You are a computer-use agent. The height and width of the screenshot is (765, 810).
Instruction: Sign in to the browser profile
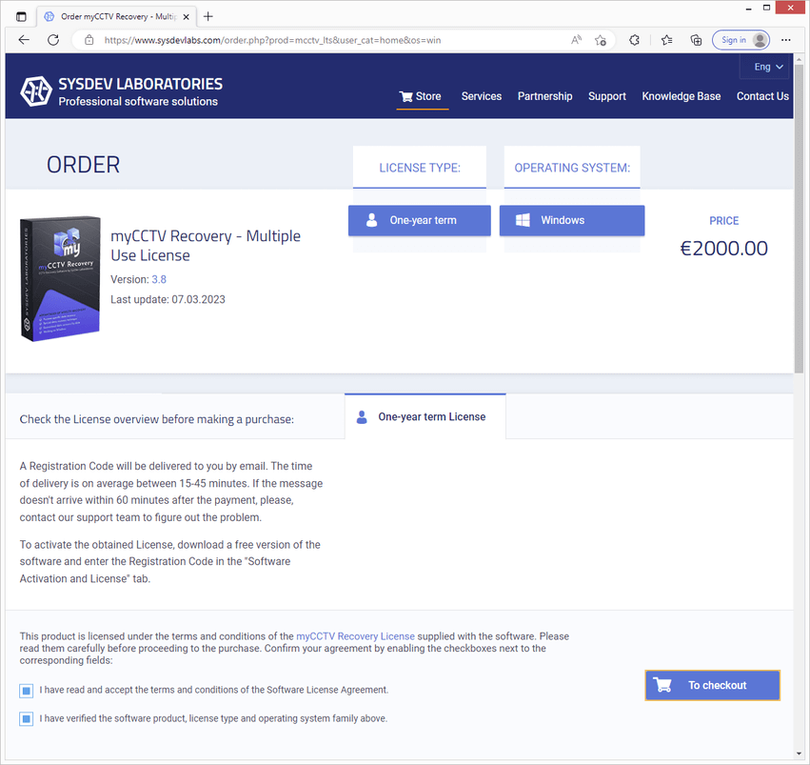741,40
